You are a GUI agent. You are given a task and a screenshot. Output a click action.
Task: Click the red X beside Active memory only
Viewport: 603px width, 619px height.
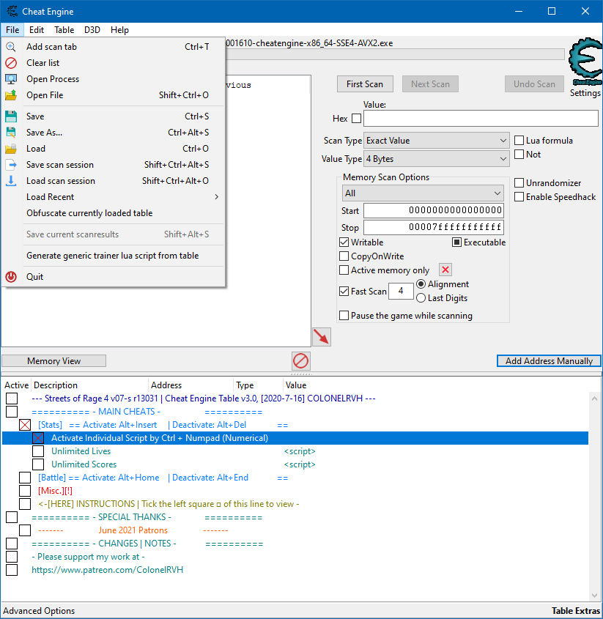445,270
